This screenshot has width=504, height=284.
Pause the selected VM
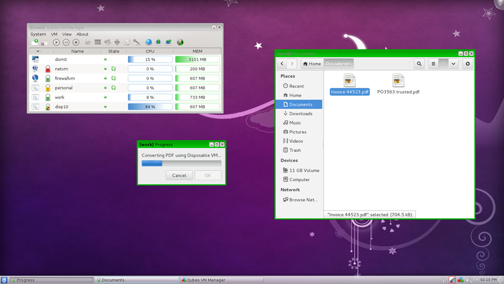coord(66,42)
